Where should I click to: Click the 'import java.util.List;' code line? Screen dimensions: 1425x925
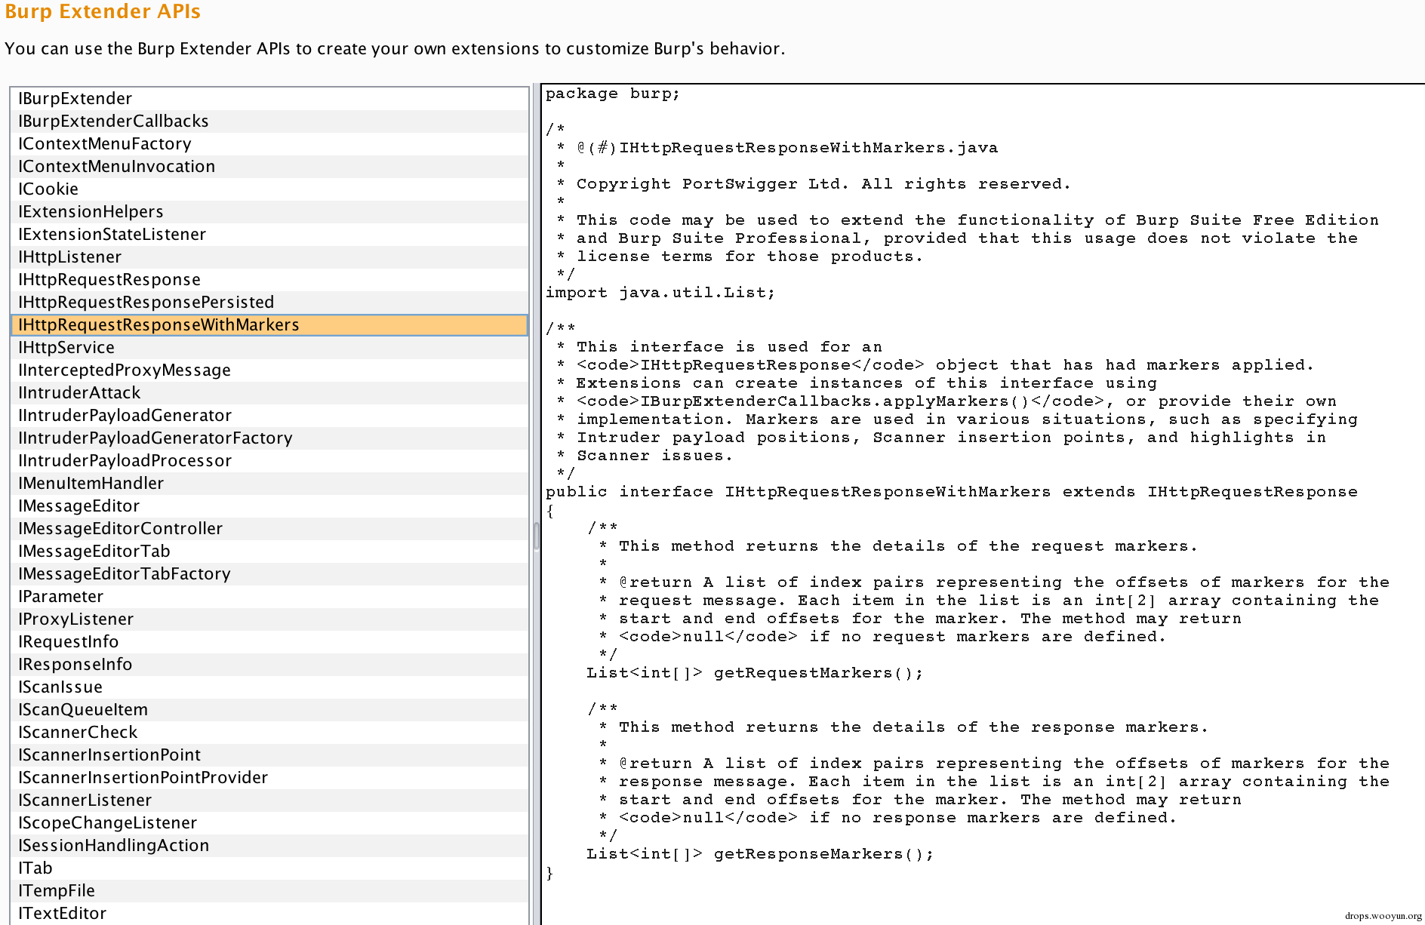click(x=660, y=293)
